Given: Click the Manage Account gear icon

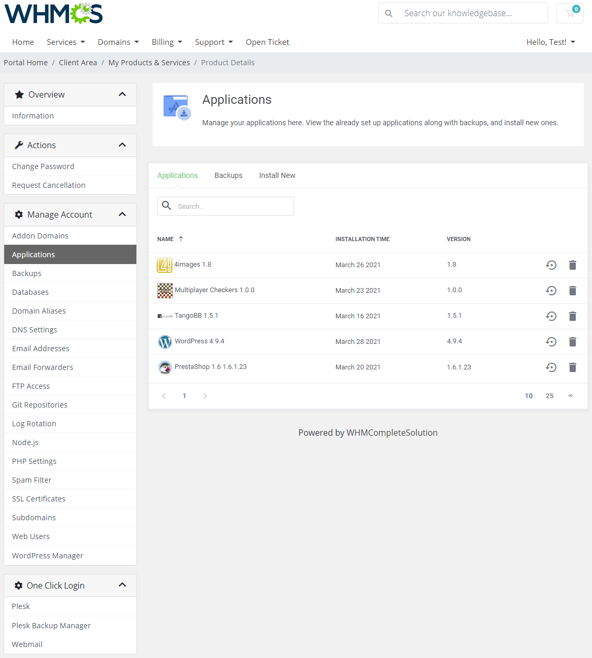Looking at the screenshot, I should click(x=19, y=214).
